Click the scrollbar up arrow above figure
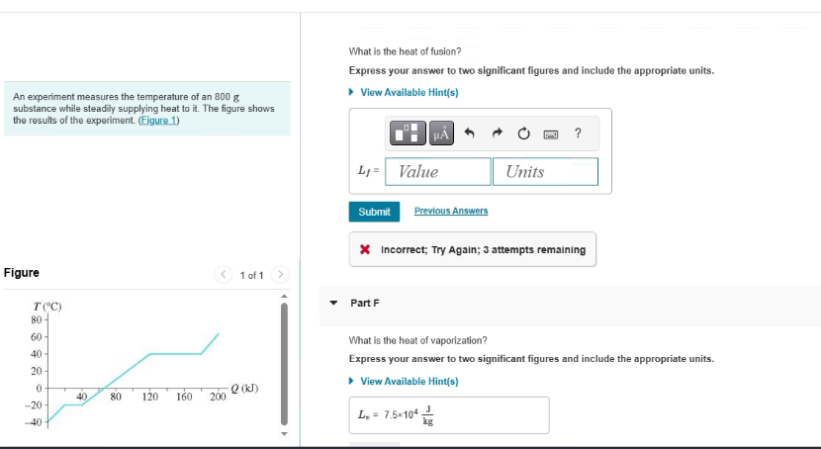 tap(284, 296)
